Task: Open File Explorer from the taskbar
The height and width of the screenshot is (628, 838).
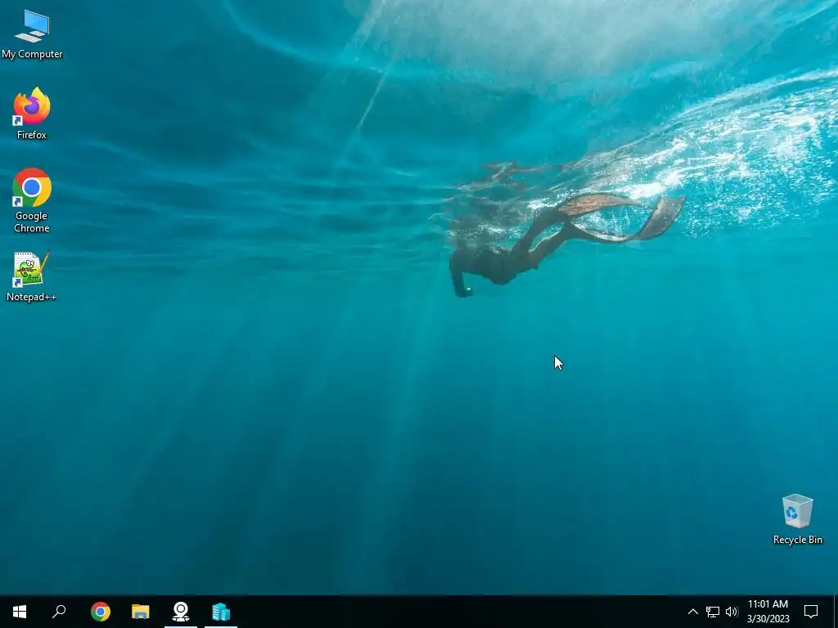Action: point(141,612)
